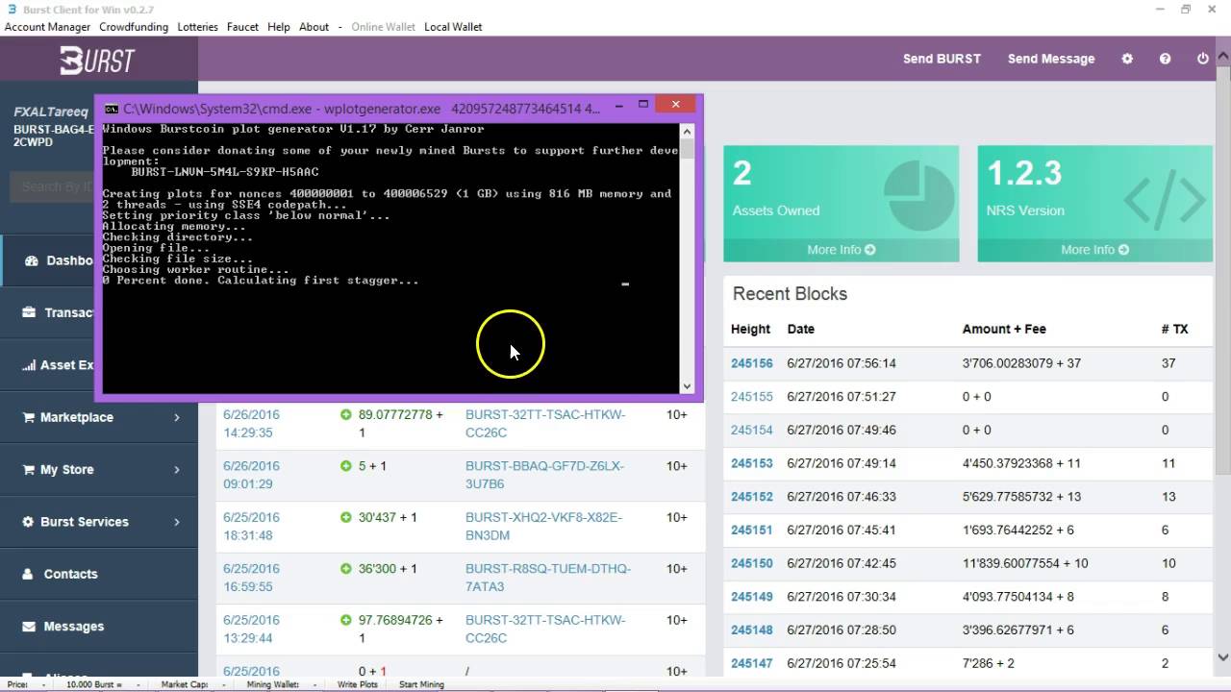Open the About menu

tap(314, 27)
